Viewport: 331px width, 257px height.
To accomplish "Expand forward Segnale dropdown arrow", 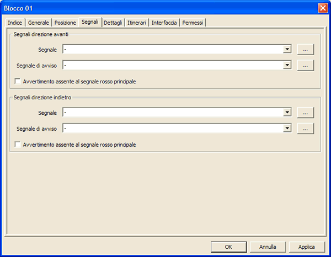I will pyautogui.click(x=287, y=49).
